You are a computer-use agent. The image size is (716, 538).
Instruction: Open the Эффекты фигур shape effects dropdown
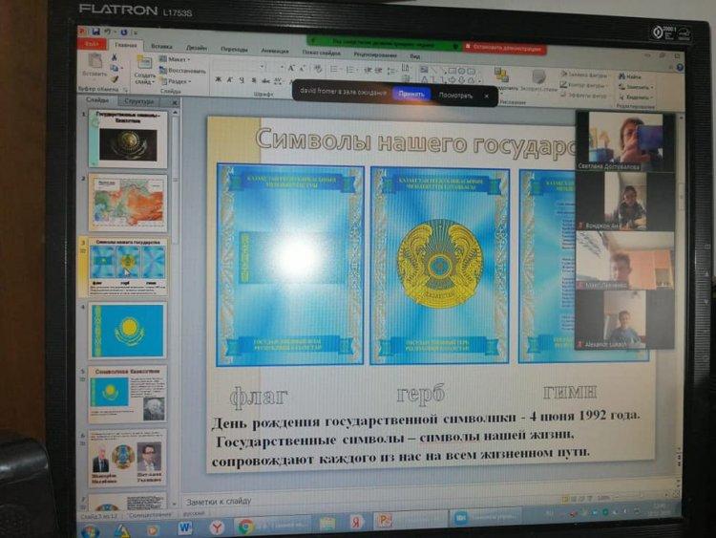point(584,96)
